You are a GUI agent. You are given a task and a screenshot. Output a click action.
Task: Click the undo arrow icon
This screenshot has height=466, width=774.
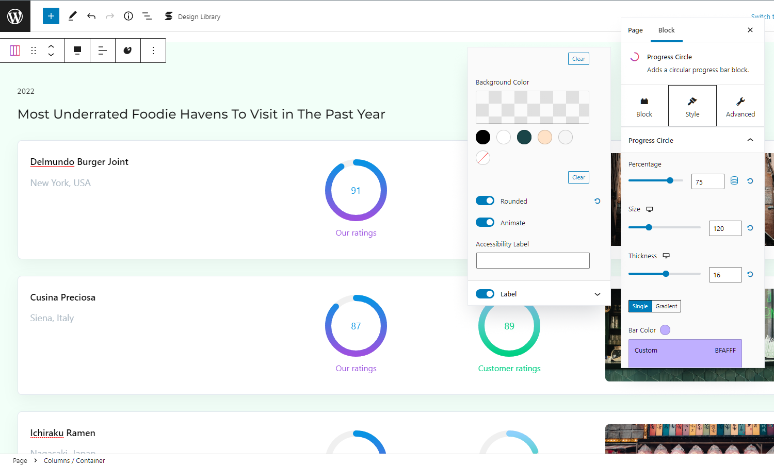click(x=91, y=16)
